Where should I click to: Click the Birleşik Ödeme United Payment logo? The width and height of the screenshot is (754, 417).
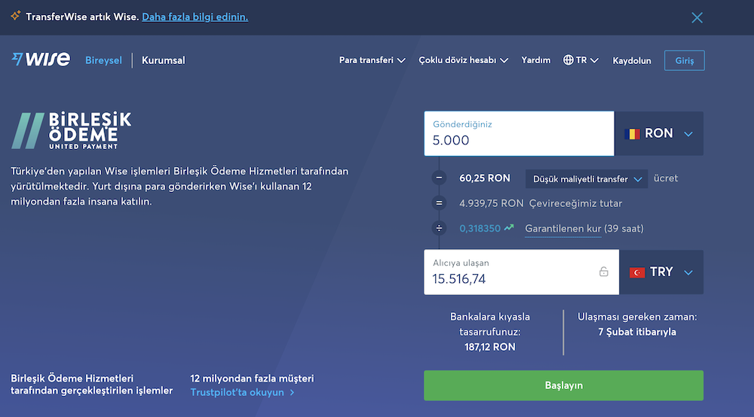[x=71, y=130]
